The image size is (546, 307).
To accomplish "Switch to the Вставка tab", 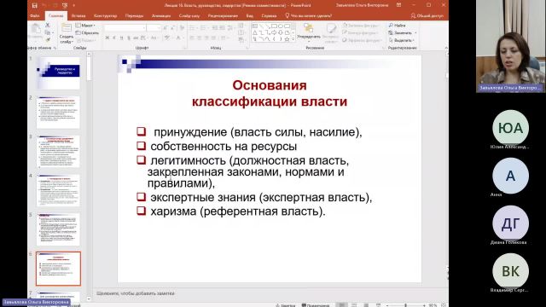I will 78,15.
